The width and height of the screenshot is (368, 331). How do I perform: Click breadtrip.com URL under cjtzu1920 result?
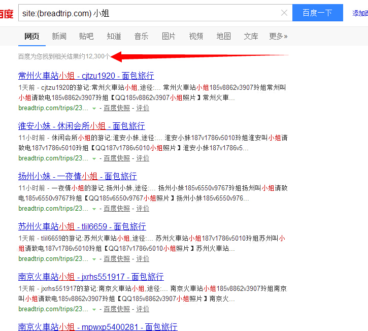(x=53, y=108)
